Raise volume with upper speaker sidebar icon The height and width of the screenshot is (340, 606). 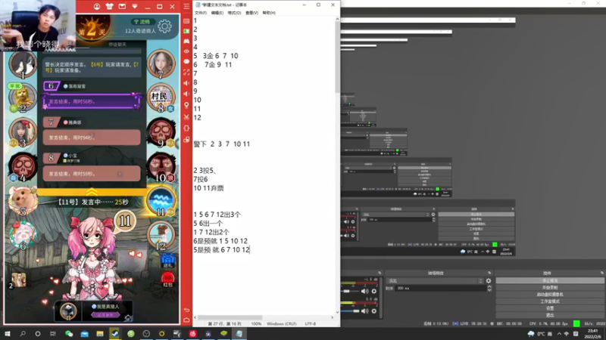(x=186, y=83)
